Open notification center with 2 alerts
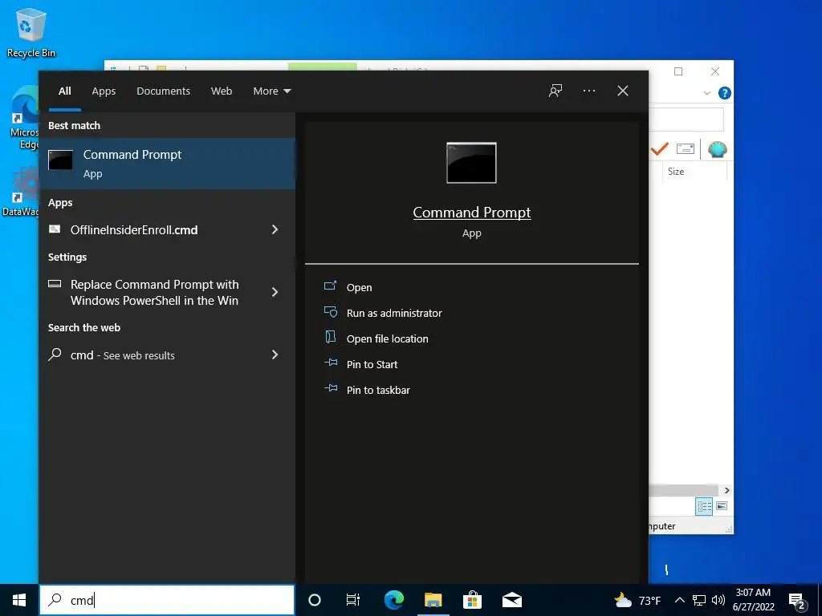This screenshot has width=822, height=616. (797, 600)
